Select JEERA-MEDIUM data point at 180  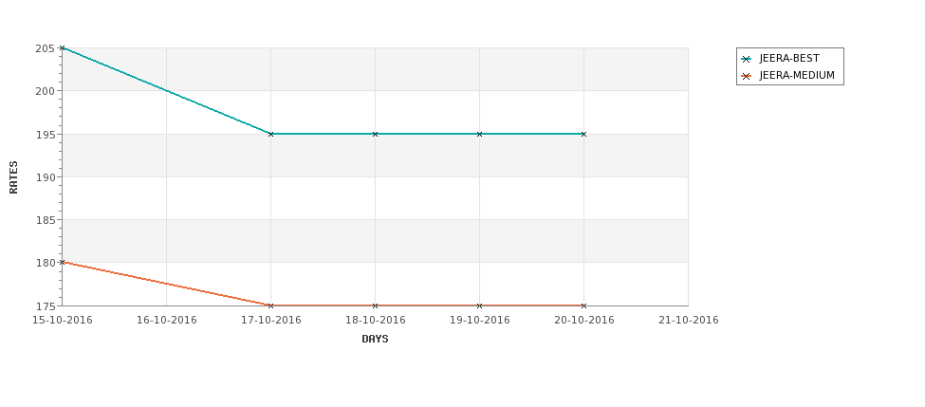[x=62, y=262]
